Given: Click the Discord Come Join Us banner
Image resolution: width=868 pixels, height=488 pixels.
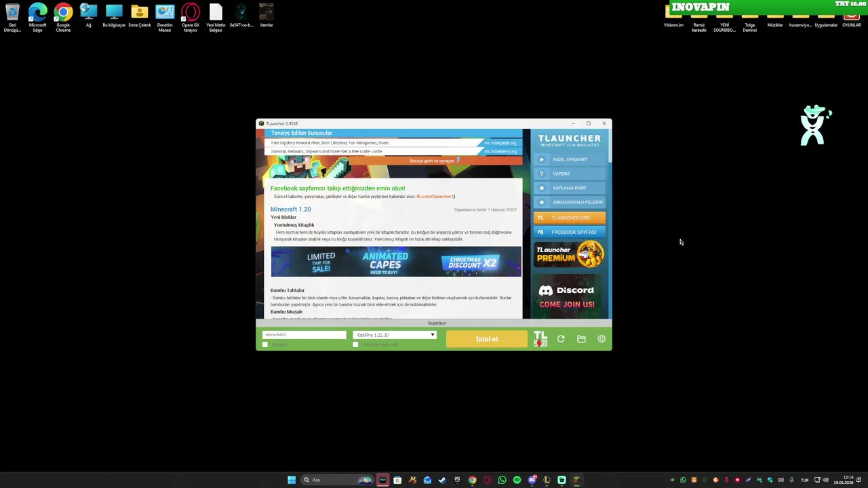Looking at the screenshot, I should (567, 296).
